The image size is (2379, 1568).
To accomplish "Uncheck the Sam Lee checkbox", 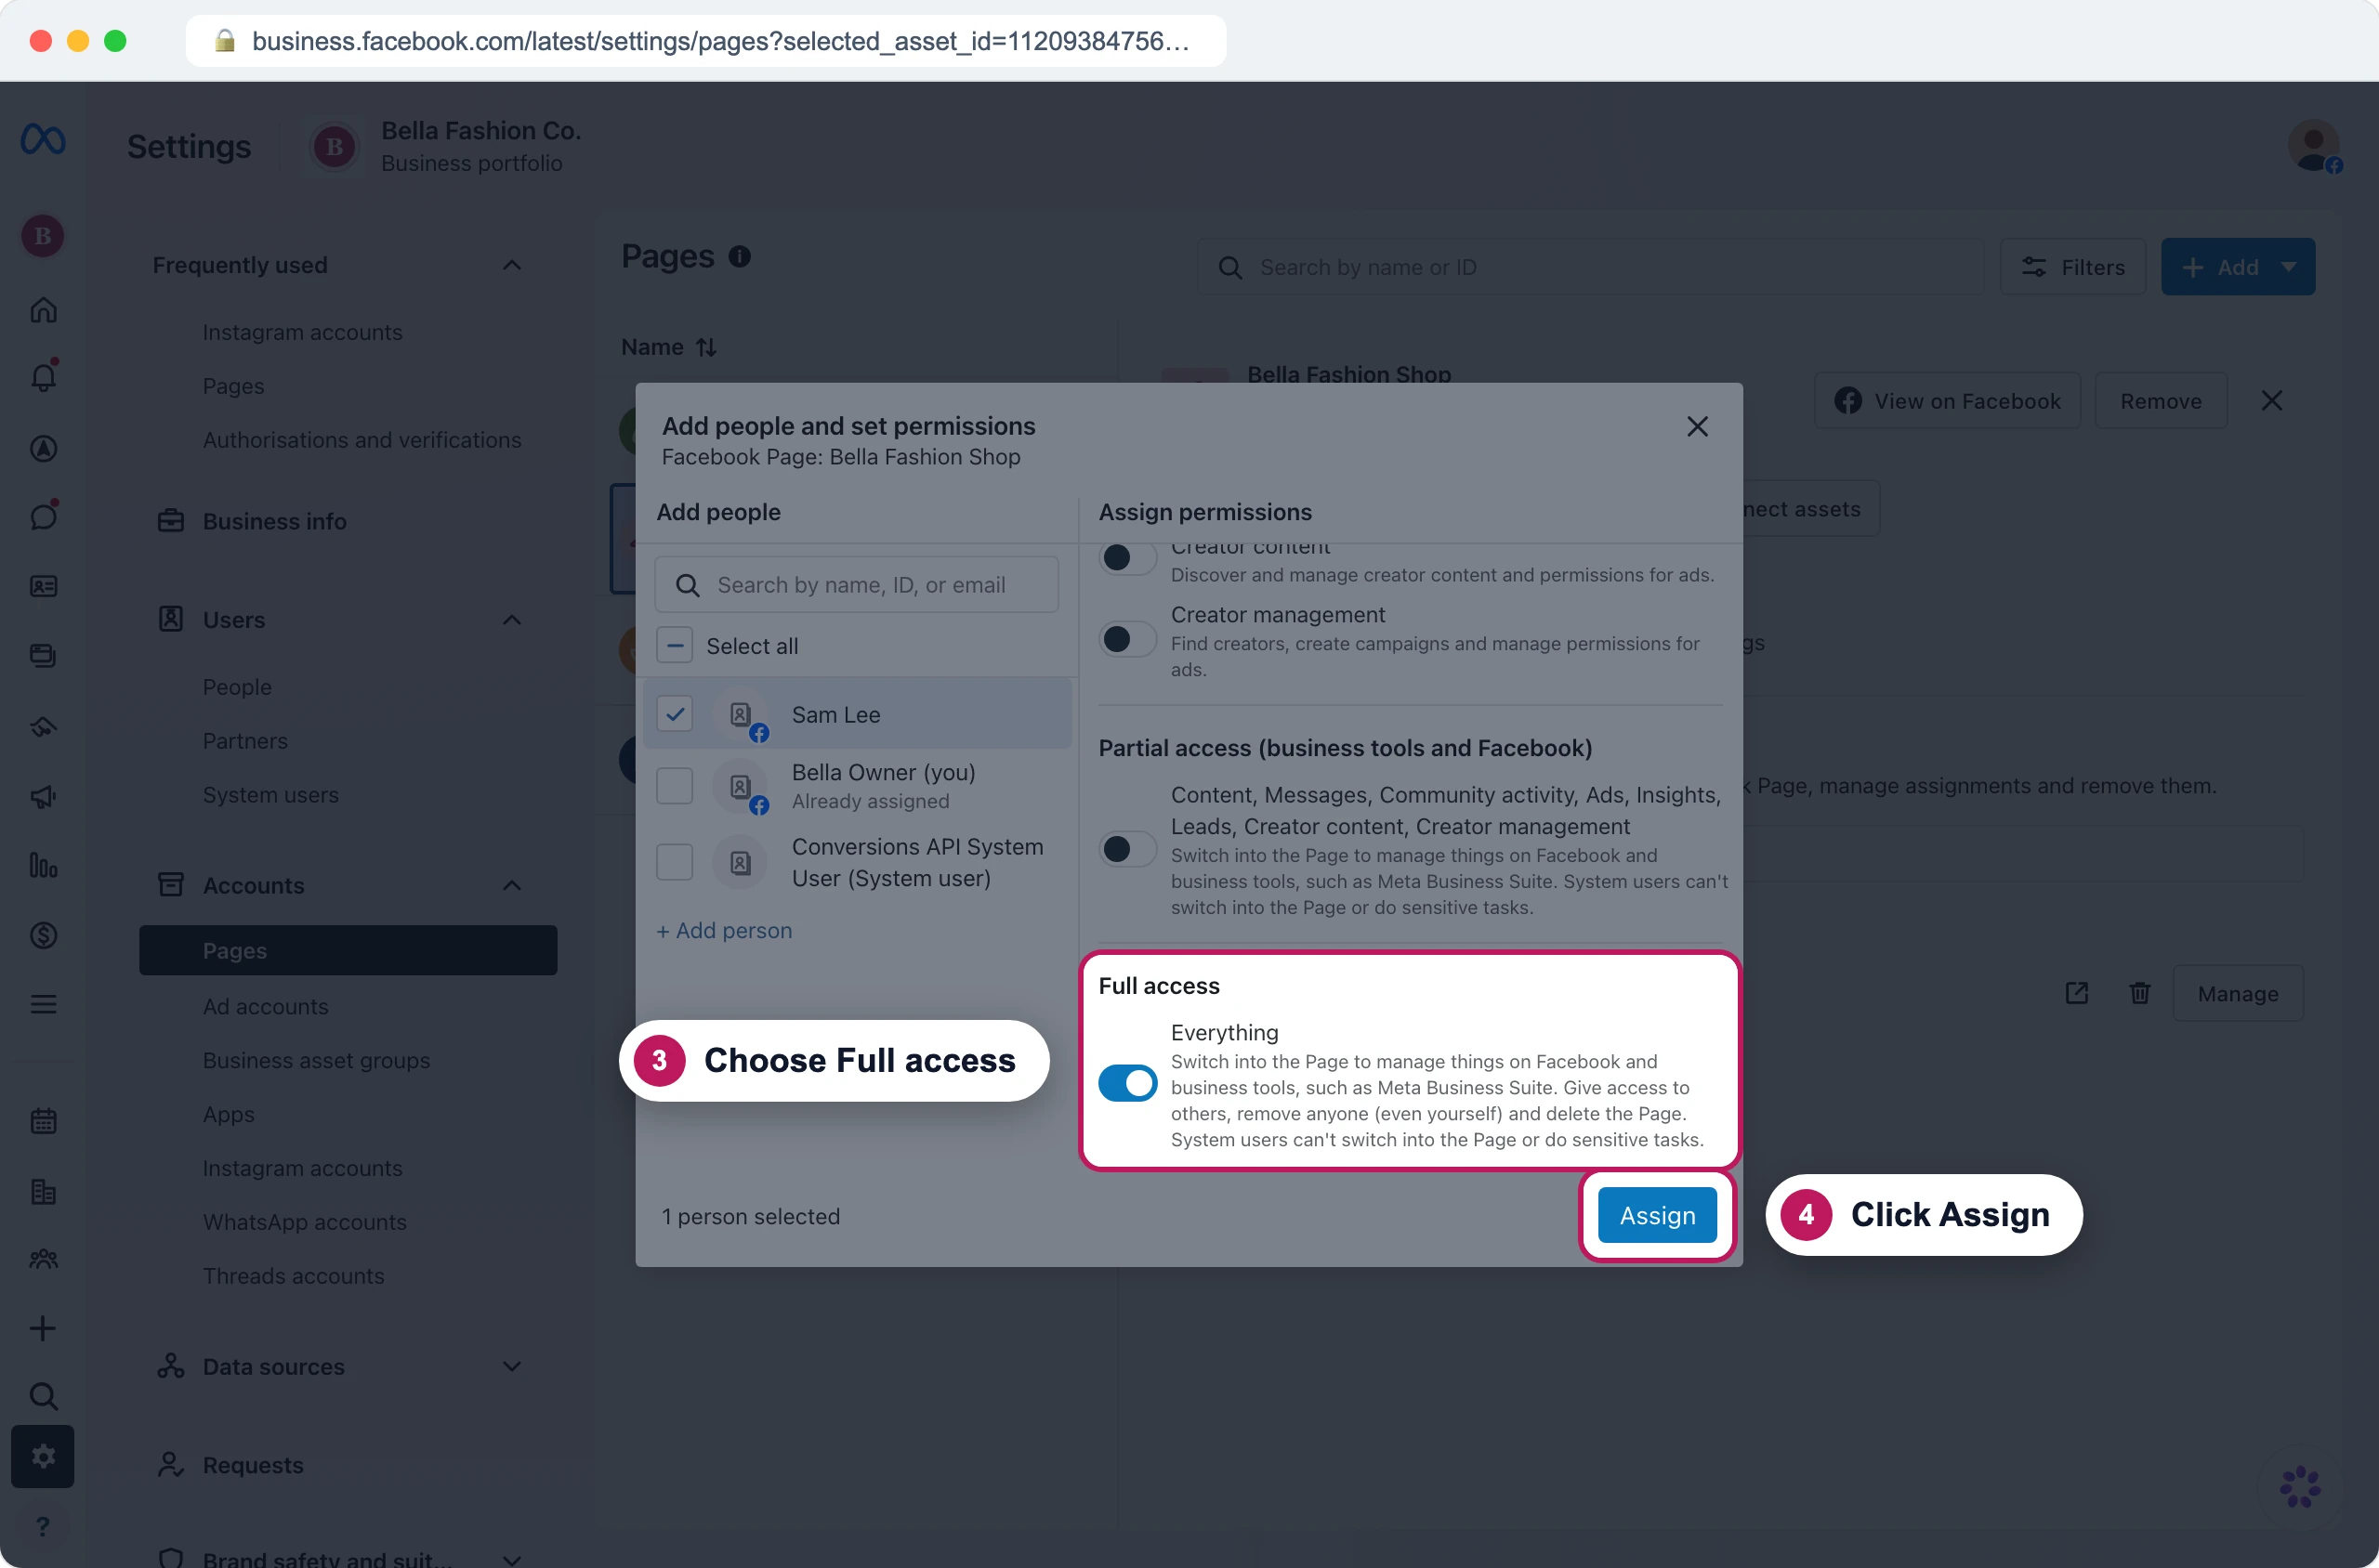I will pos(676,714).
